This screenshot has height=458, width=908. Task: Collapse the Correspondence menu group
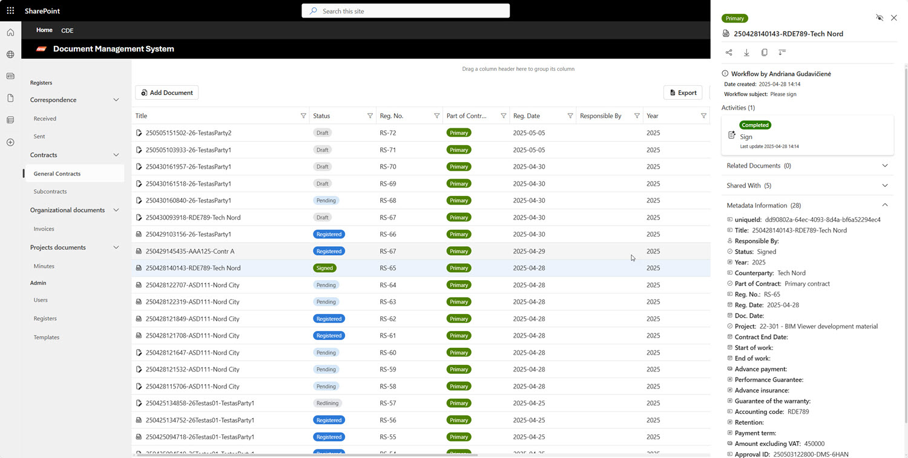click(116, 100)
